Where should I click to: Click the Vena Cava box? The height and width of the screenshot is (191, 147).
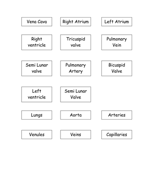37,22
